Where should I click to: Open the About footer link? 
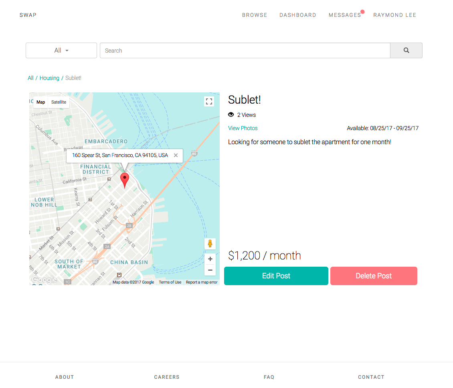[x=65, y=377]
